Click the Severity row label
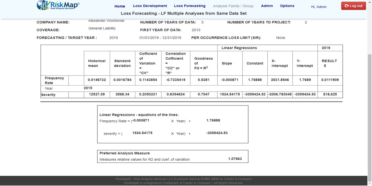Screen dimensions: 372x186 48,95
